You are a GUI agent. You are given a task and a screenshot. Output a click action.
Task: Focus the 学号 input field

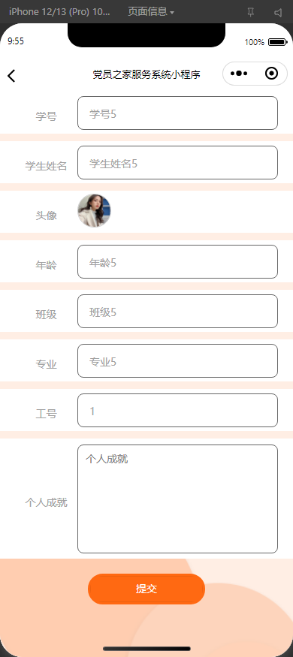tap(178, 113)
